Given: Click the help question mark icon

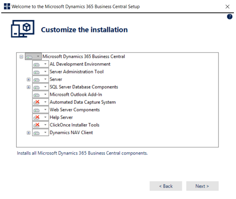Looking at the screenshot, I should 230,17.
